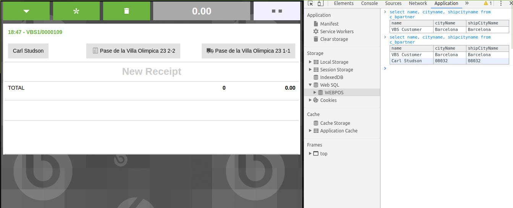Image resolution: width=513 pixels, height=208 pixels.
Task: Click the yellow warning count indicator
Action: (488, 3)
